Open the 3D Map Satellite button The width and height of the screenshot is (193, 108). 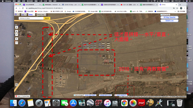169,17
